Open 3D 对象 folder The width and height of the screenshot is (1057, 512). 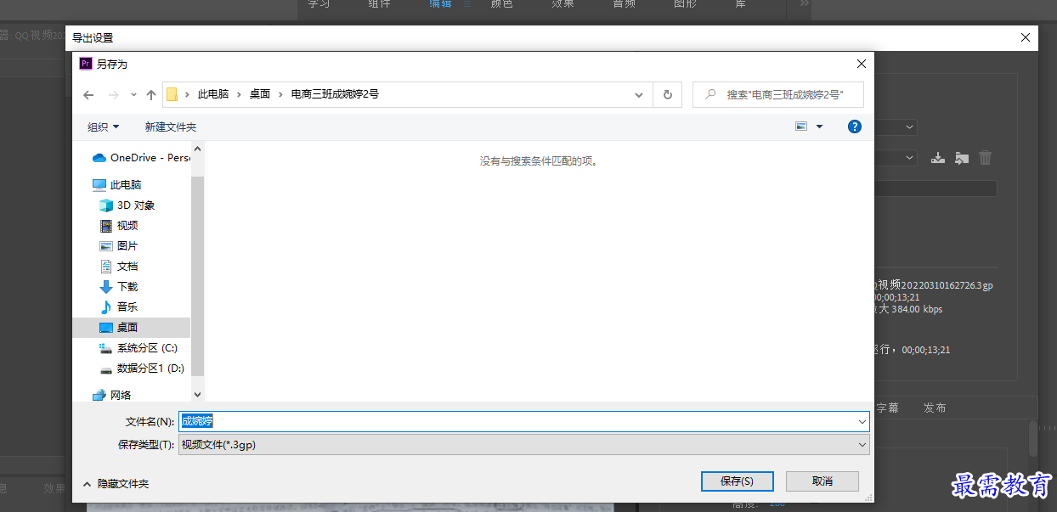[127, 205]
